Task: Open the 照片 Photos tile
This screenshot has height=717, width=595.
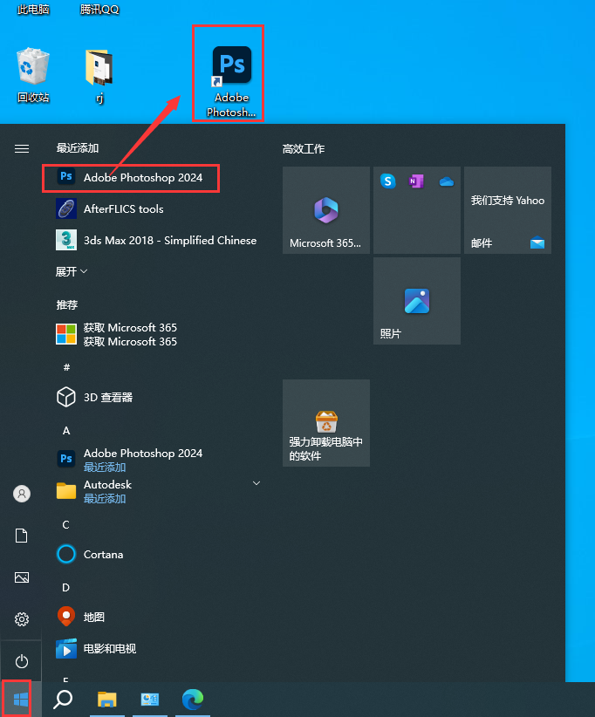Action: pyautogui.click(x=417, y=301)
